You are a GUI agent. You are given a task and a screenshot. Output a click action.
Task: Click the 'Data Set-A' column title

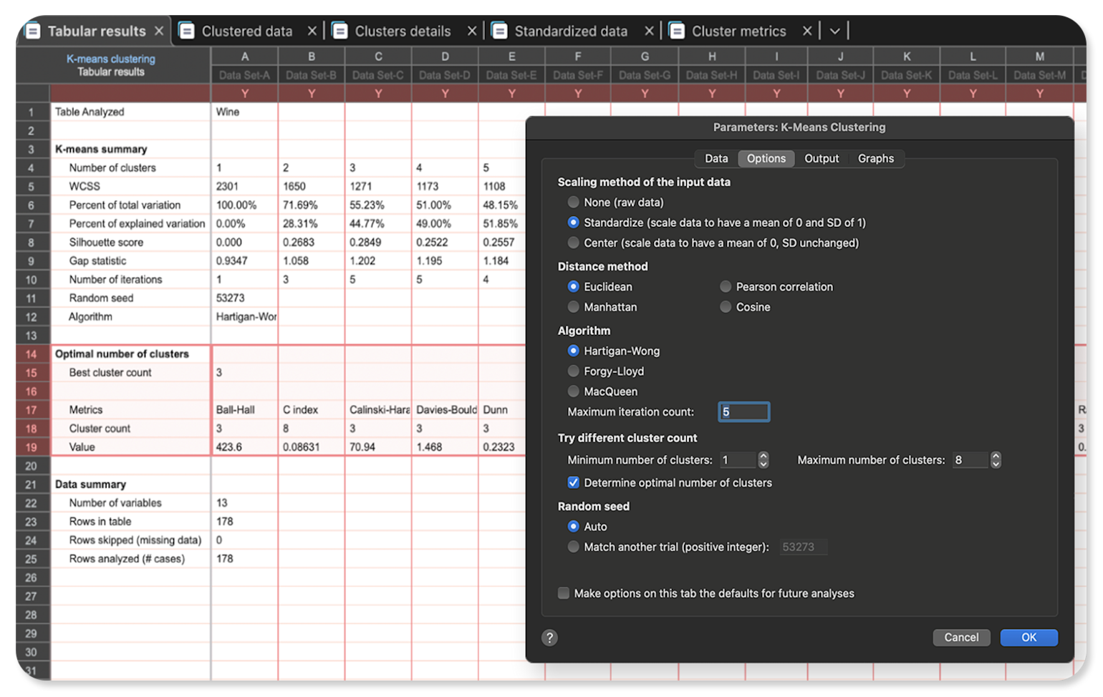pos(245,75)
